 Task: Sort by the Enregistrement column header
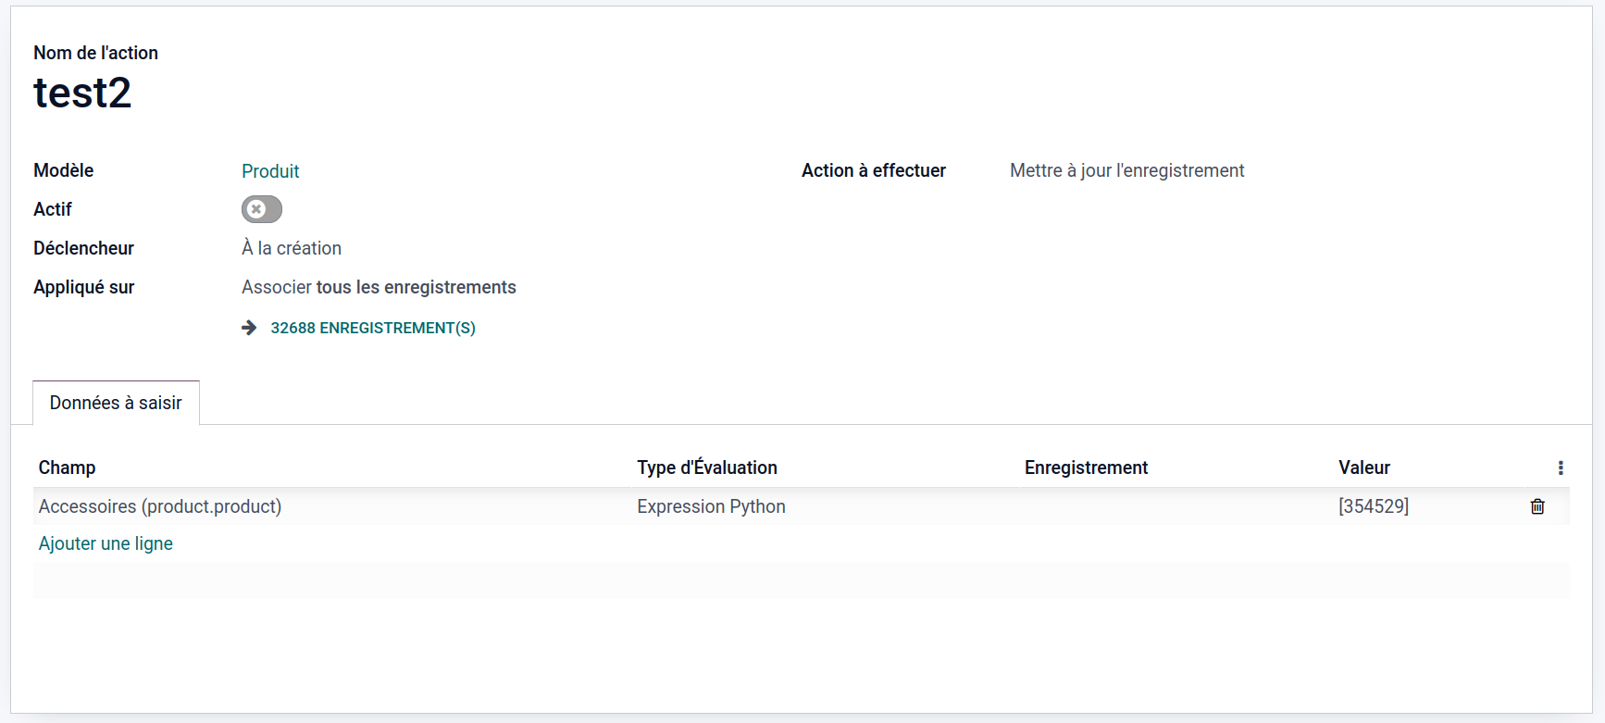click(x=1086, y=467)
